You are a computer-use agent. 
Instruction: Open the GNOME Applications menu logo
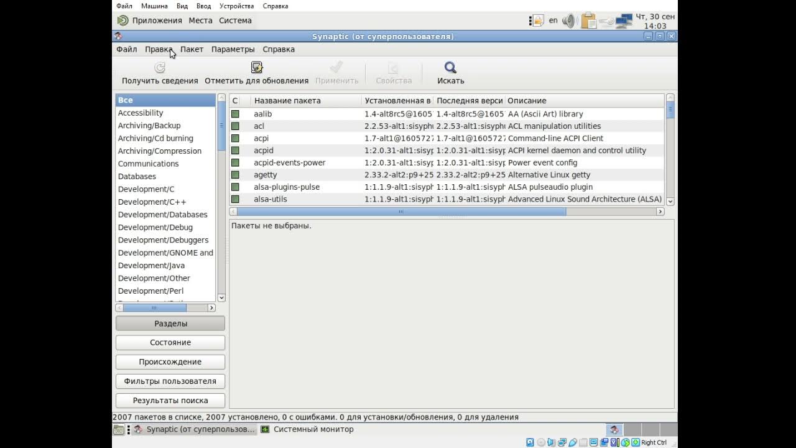click(x=123, y=21)
